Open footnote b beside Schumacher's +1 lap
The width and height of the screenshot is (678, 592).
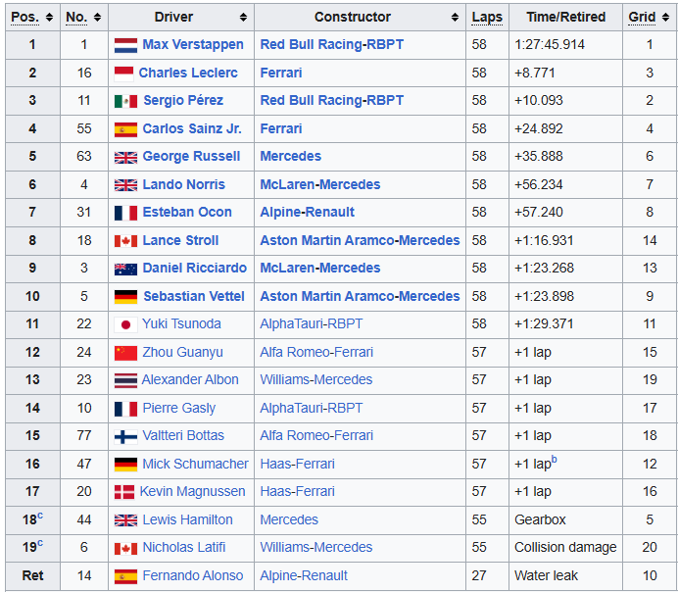(x=555, y=460)
